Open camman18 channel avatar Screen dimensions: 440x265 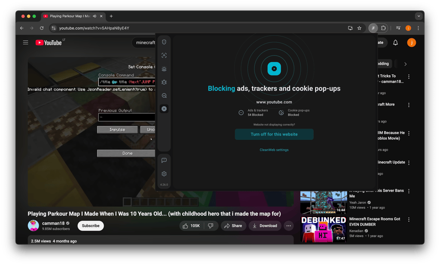click(34, 225)
